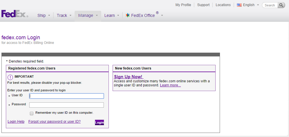Expand the Manage menu arrow
This screenshot has height=137, width=289.
(x=97, y=16)
